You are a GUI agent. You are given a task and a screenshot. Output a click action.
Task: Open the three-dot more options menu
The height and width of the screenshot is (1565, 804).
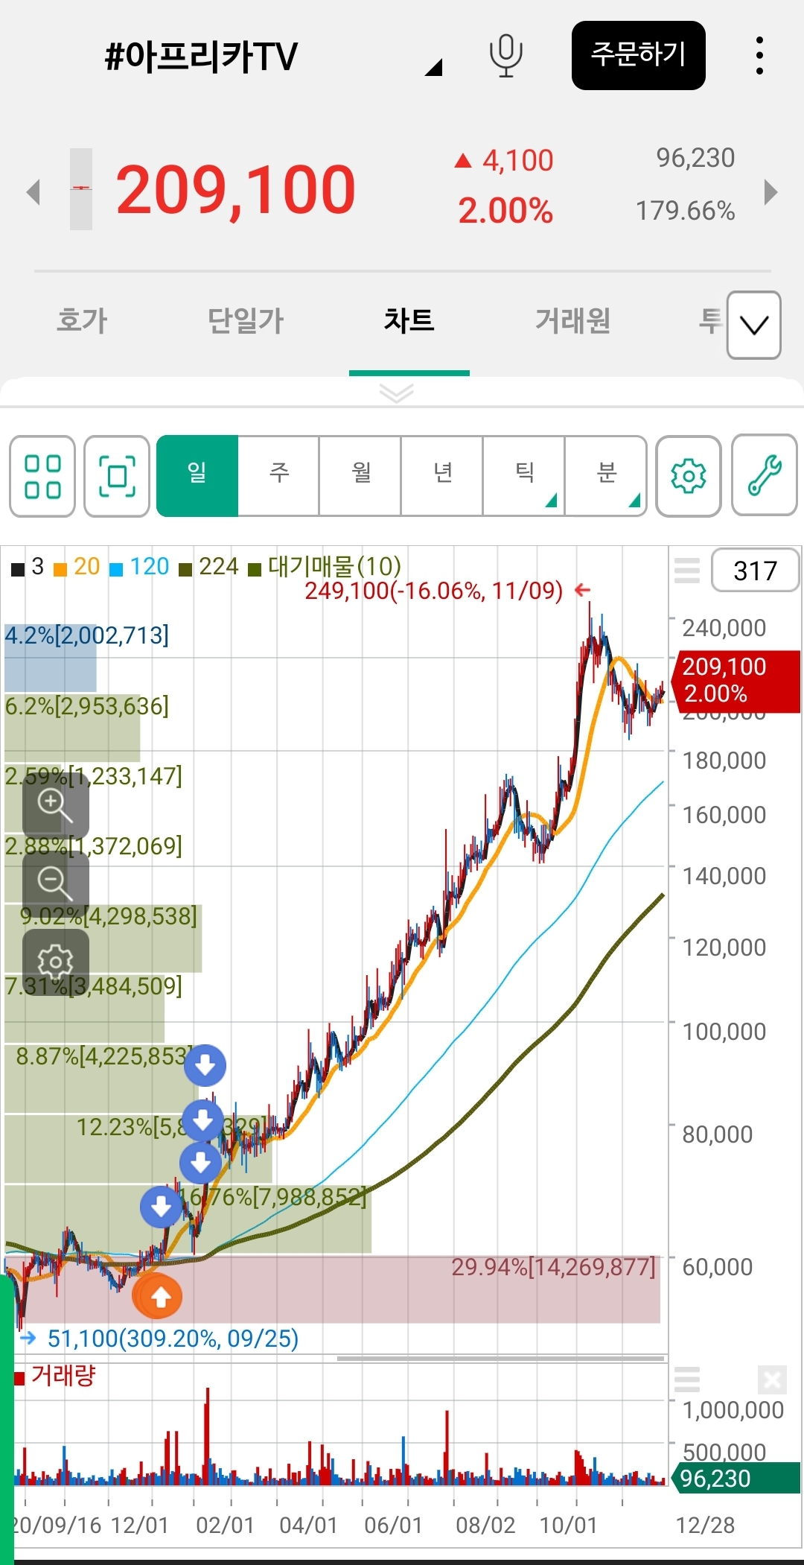coord(759,56)
